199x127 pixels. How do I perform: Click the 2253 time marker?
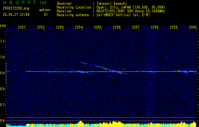coord(60,27)
